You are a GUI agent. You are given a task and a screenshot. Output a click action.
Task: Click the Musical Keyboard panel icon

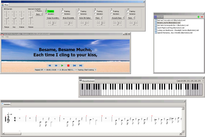tap(80, 81)
